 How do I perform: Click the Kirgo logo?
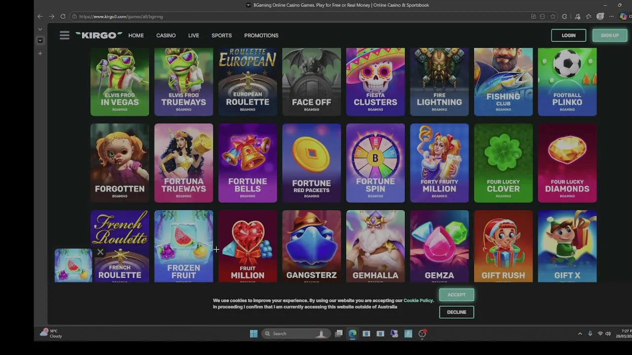coord(99,35)
